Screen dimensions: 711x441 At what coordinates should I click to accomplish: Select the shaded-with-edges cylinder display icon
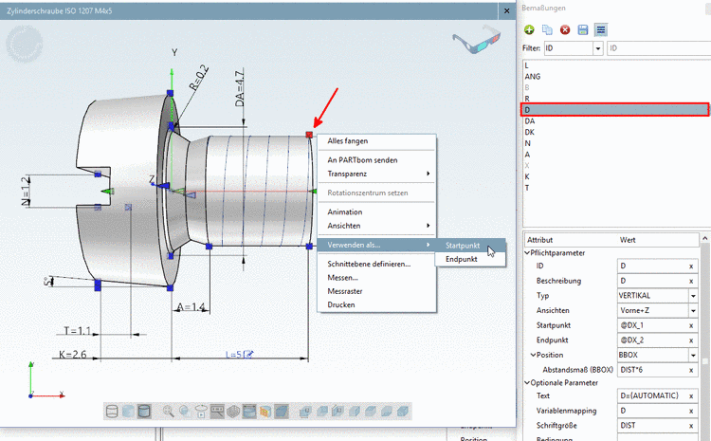pyautogui.click(x=144, y=412)
